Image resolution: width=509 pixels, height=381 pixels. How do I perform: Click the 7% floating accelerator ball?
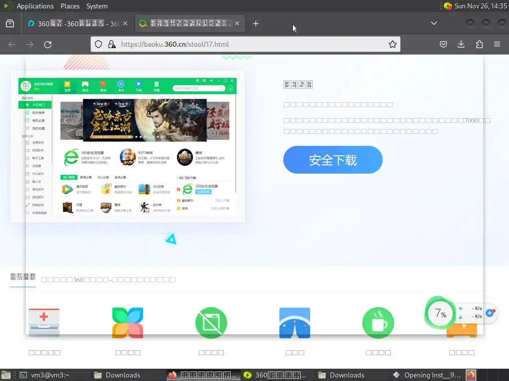click(x=440, y=313)
